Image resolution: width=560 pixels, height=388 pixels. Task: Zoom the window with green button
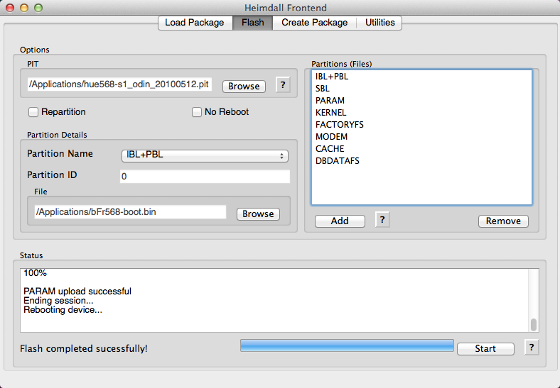[x=38, y=8]
